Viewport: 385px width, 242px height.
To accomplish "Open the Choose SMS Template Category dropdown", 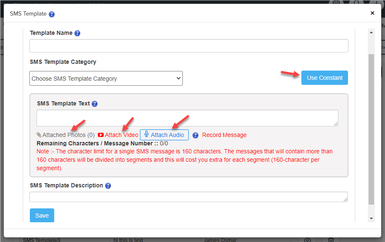I will coord(106,79).
